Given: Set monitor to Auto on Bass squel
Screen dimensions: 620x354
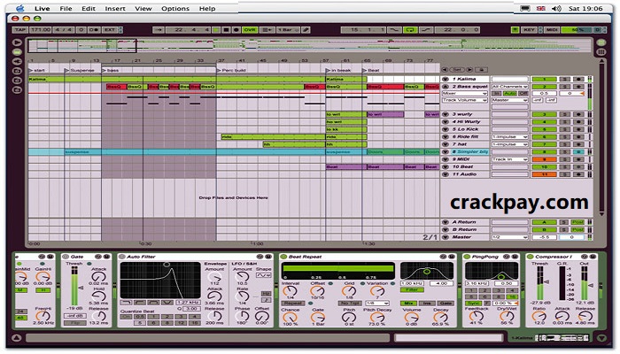Looking at the screenshot, I should (x=509, y=94).
